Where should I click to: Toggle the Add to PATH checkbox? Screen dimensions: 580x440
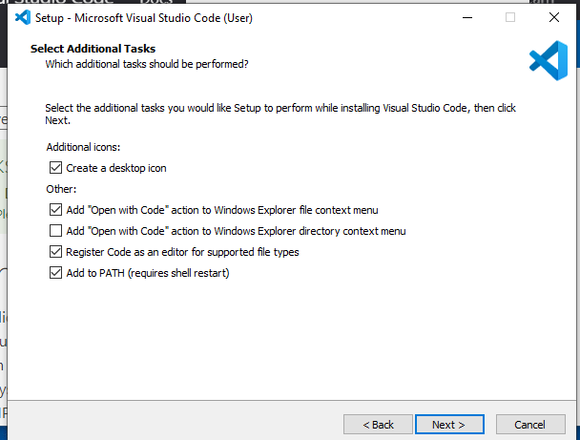point(55,273)
